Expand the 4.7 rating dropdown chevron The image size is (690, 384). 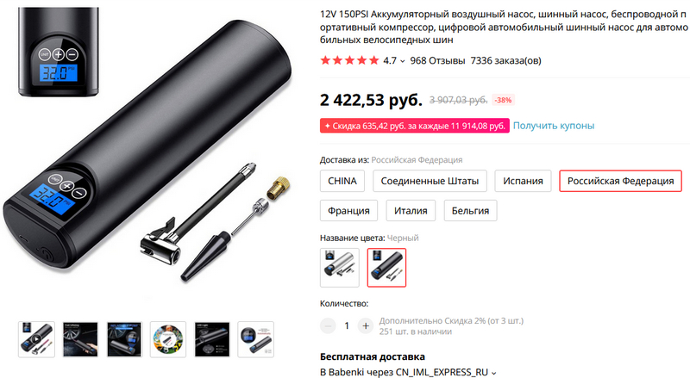tap(402, 61)
